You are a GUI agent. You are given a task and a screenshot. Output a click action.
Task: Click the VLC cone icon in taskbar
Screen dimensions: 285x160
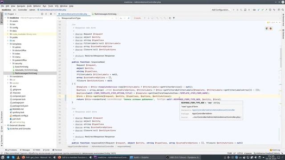pos(18,157)
